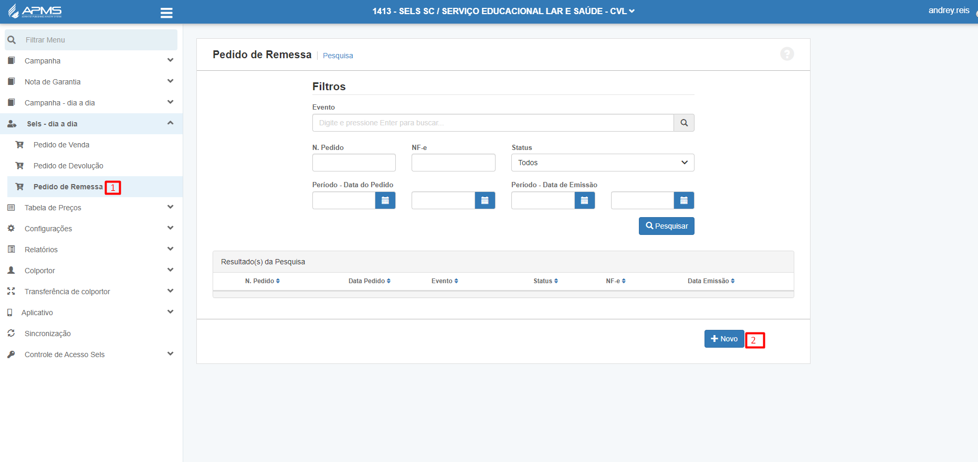Sort results by Data Pedido column
Image resolution: width=978 pixels, height=462 pixels.
pos(370,281)
